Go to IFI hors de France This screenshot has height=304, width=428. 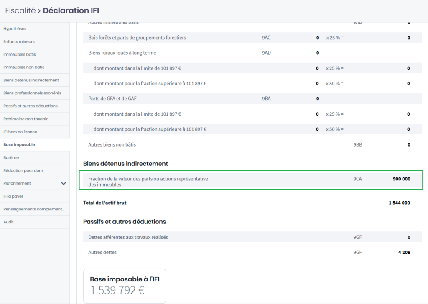(20, 132)
